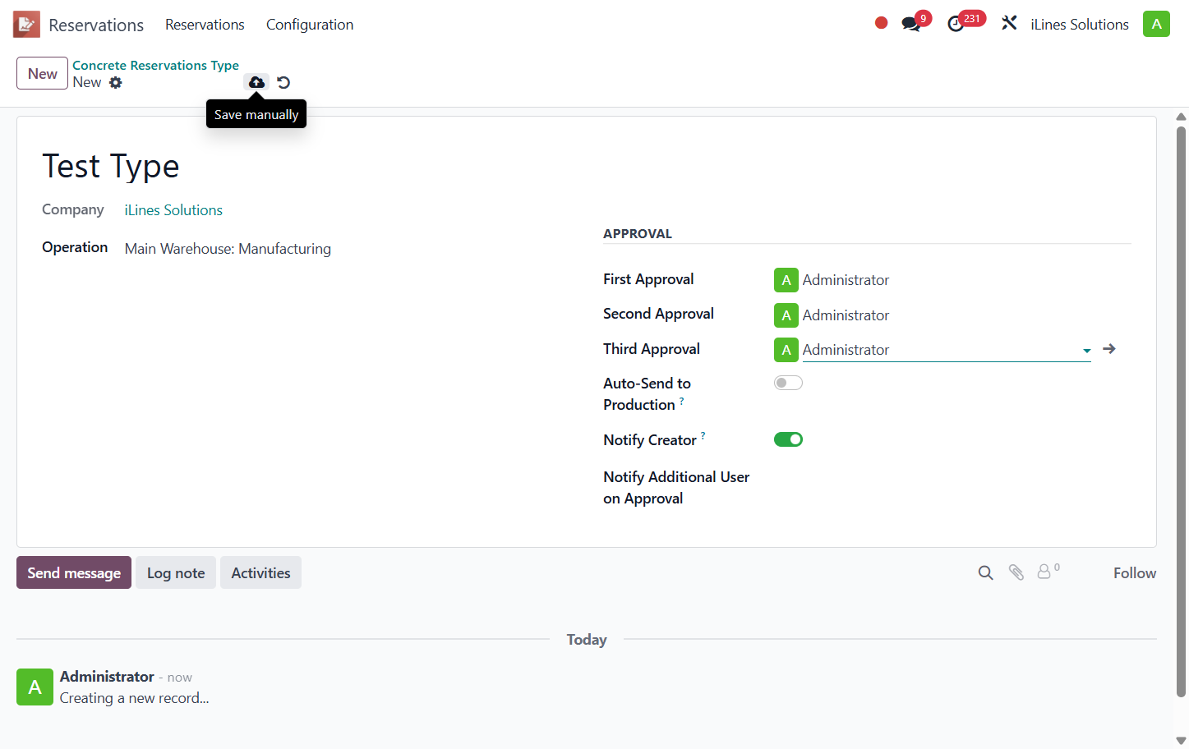1189x749 pixels.
Task: Open the user avatar menu
Action: coord(1156,24)
